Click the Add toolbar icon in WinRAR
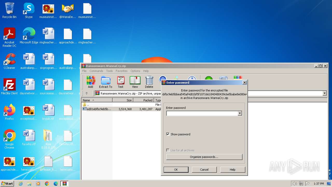The image size is (332, 187). [91, 82]
